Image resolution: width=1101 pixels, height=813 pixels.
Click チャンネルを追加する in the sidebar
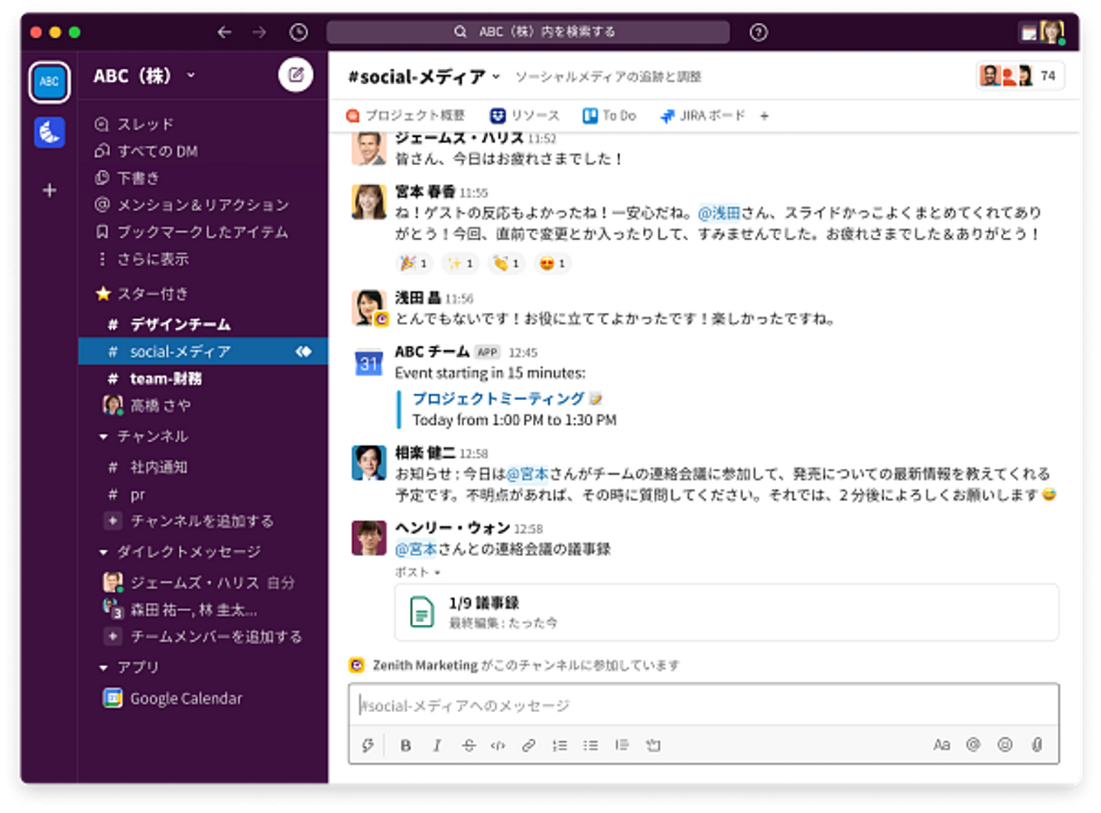[x=201, y=521]
